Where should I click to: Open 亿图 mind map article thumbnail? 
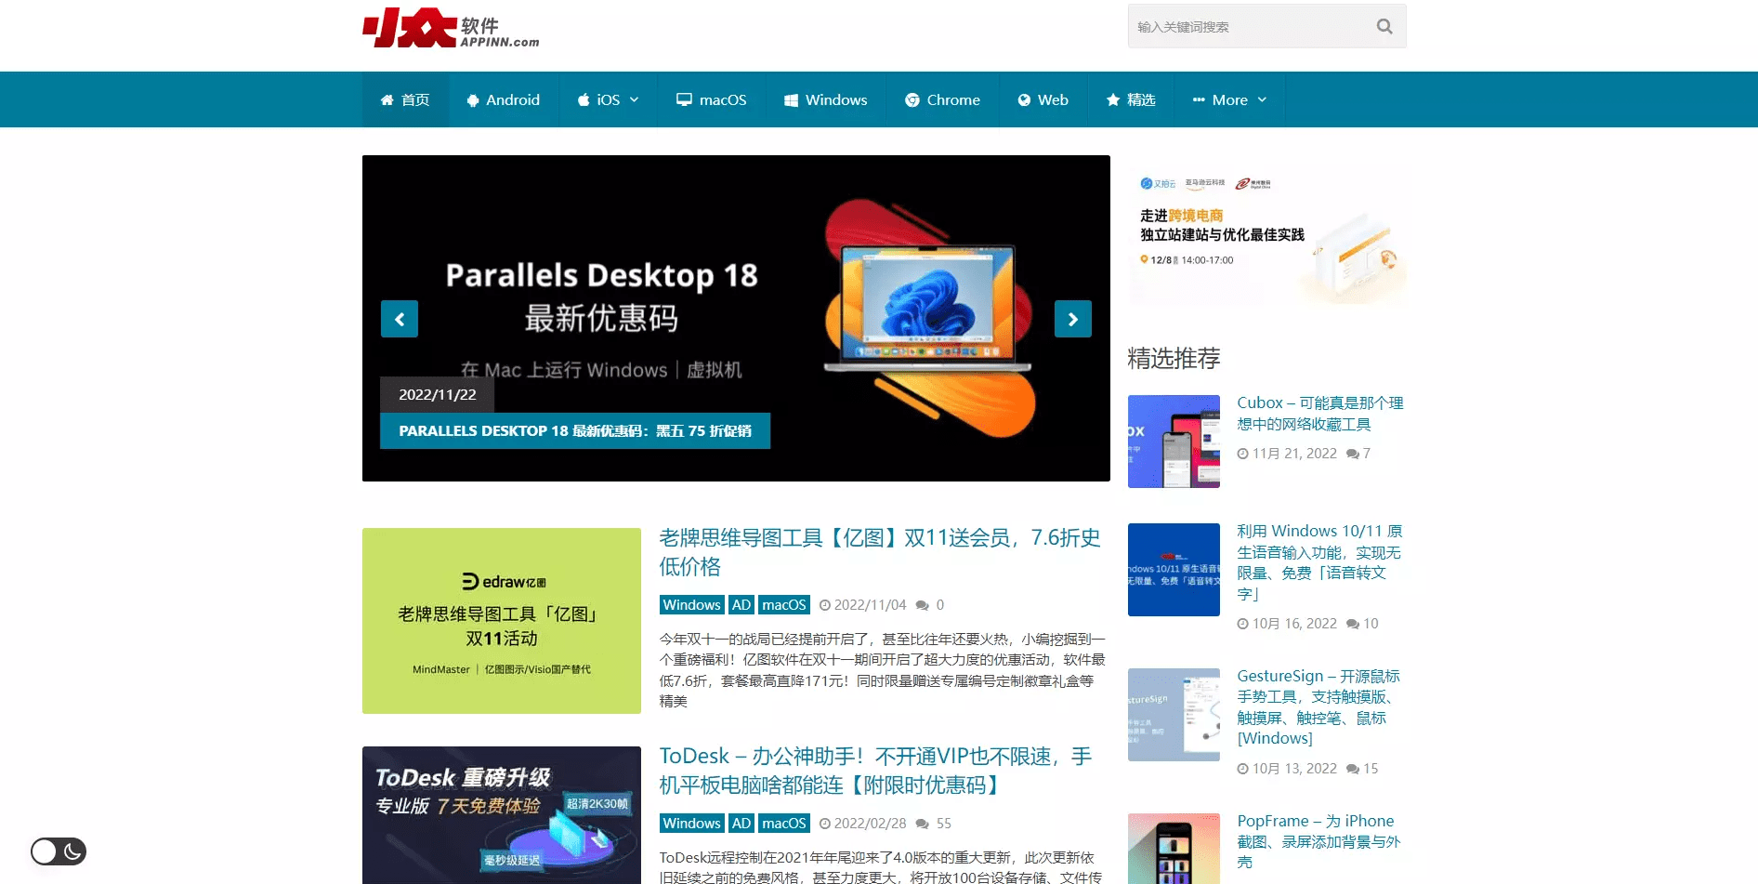tap(502, 621)
